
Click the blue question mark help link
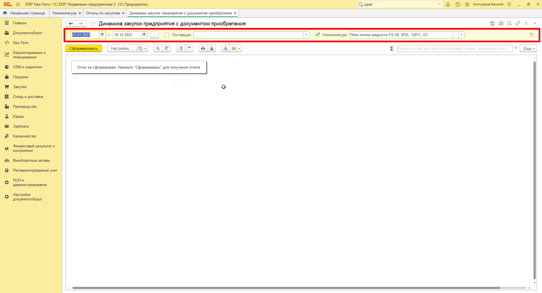(x=516, y=48)
